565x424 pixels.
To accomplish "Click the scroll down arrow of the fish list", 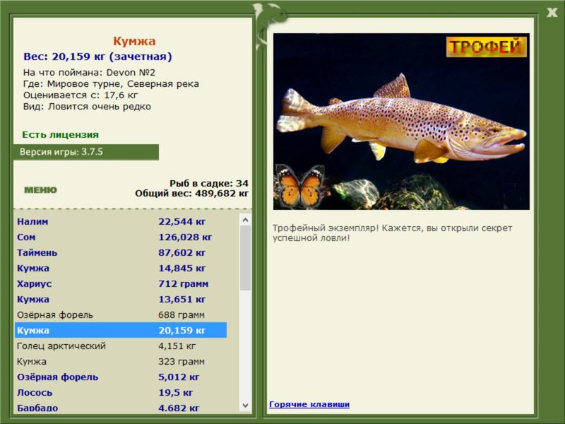I will (x=245, y=405).
